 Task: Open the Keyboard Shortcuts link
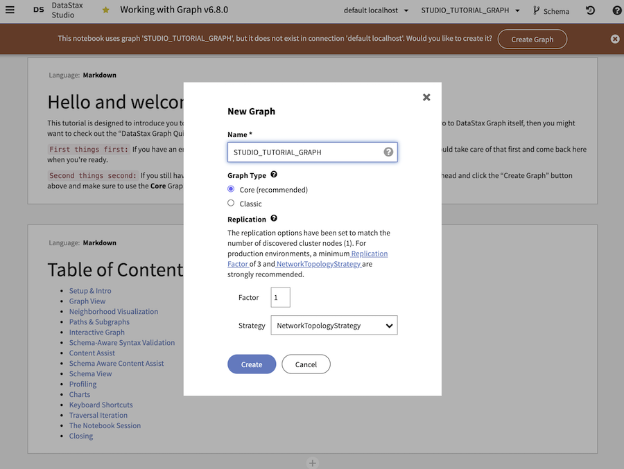pos(101,405)
